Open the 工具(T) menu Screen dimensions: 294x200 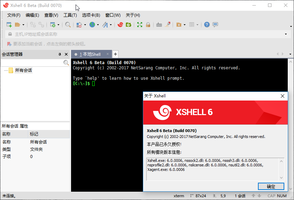tap(70, 15)
